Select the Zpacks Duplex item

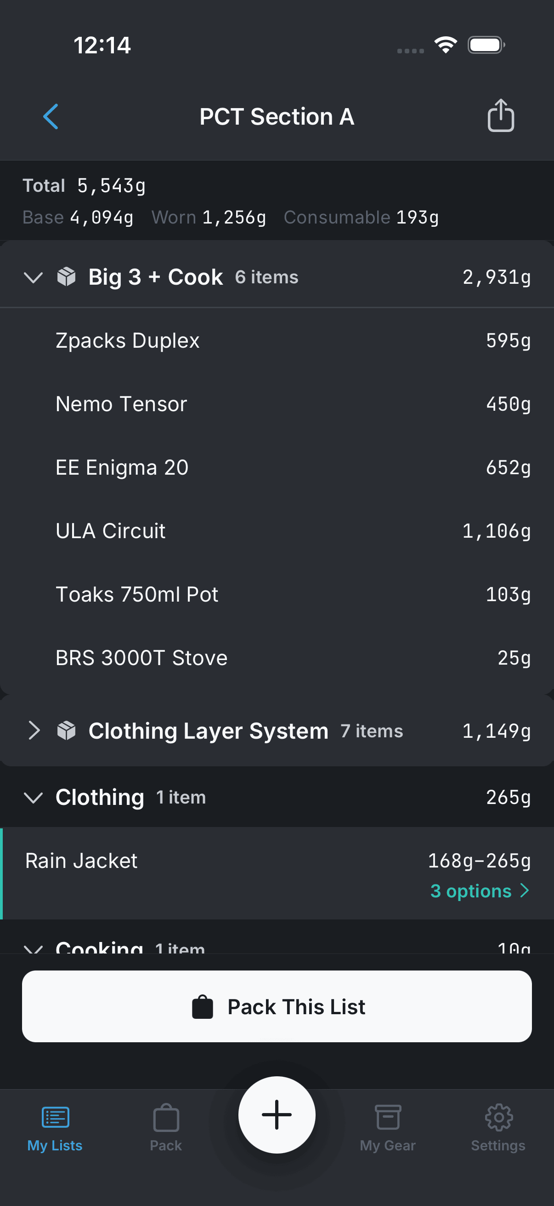(x=277, y=340)
